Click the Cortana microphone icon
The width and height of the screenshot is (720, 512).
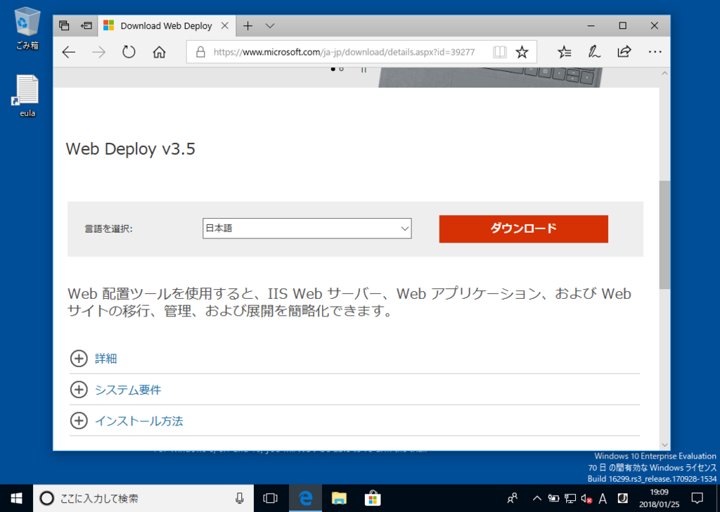pos(239,498)
